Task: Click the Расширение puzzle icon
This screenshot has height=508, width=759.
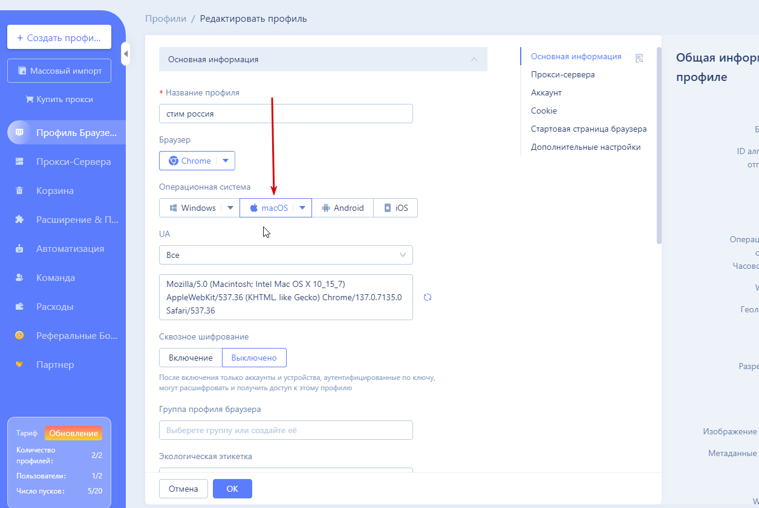Action: coord(19,220)
